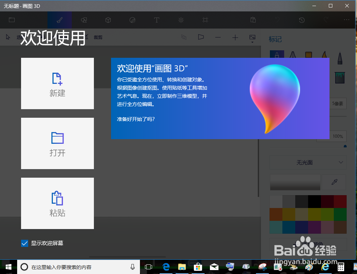Open the History view
The height and width of the screenshot is (274, 357).
[x=302, y=20]
